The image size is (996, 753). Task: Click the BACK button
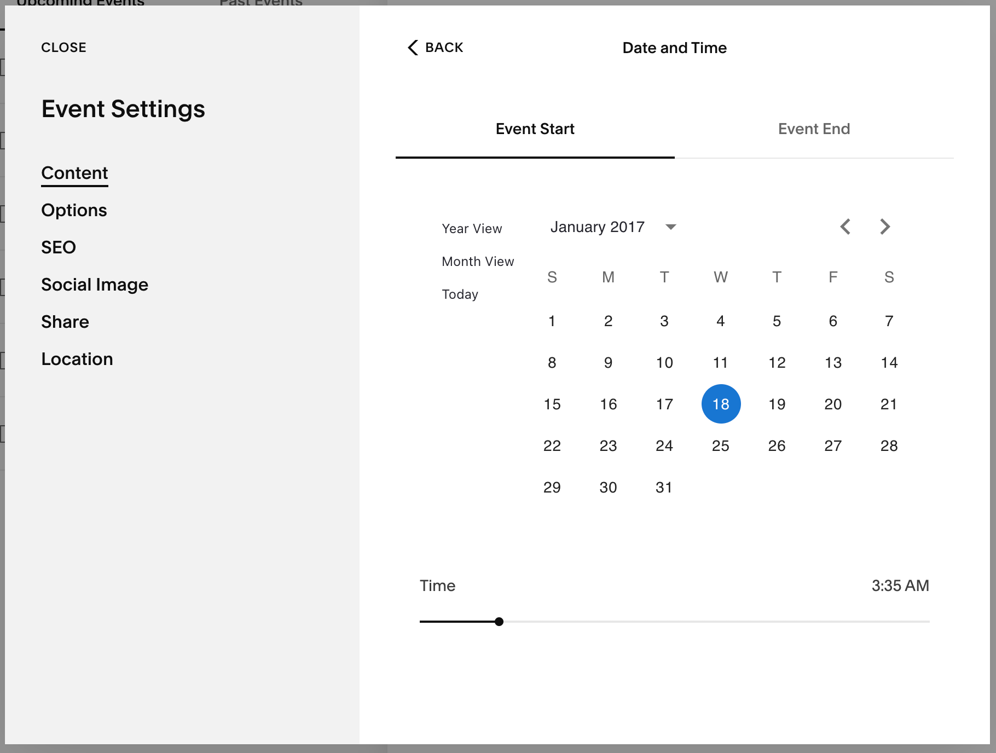436,48
